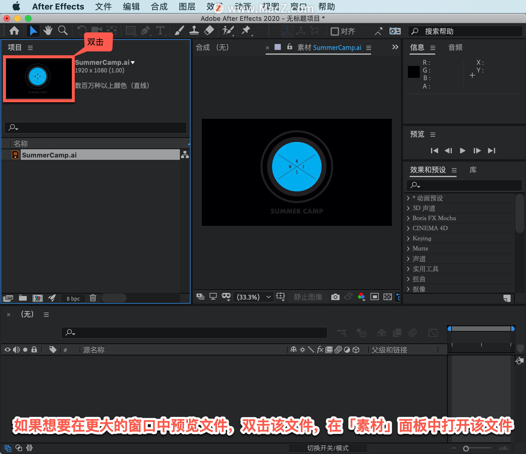526x454 pixels.
Task: Step forward one frame in preview panel
Action: click(477, 151)
